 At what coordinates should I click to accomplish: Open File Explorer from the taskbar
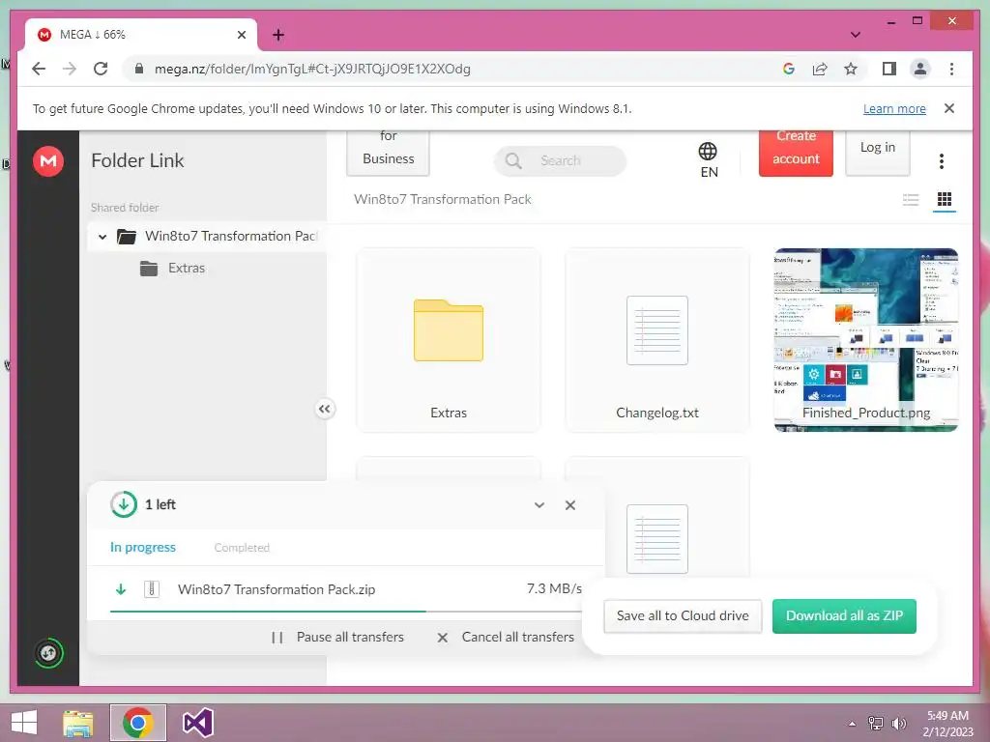click(77, 723)
